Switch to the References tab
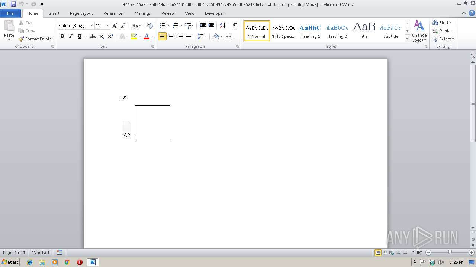This screenshot has height=267, width=476. pos(114,13)
